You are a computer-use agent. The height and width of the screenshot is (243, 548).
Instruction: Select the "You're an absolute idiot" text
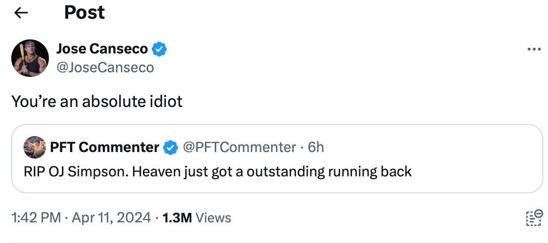(97, 101)
